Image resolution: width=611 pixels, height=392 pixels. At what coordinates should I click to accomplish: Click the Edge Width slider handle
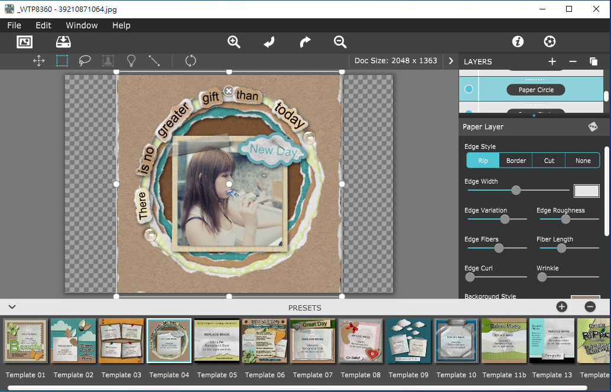click(x=516, y=190)
